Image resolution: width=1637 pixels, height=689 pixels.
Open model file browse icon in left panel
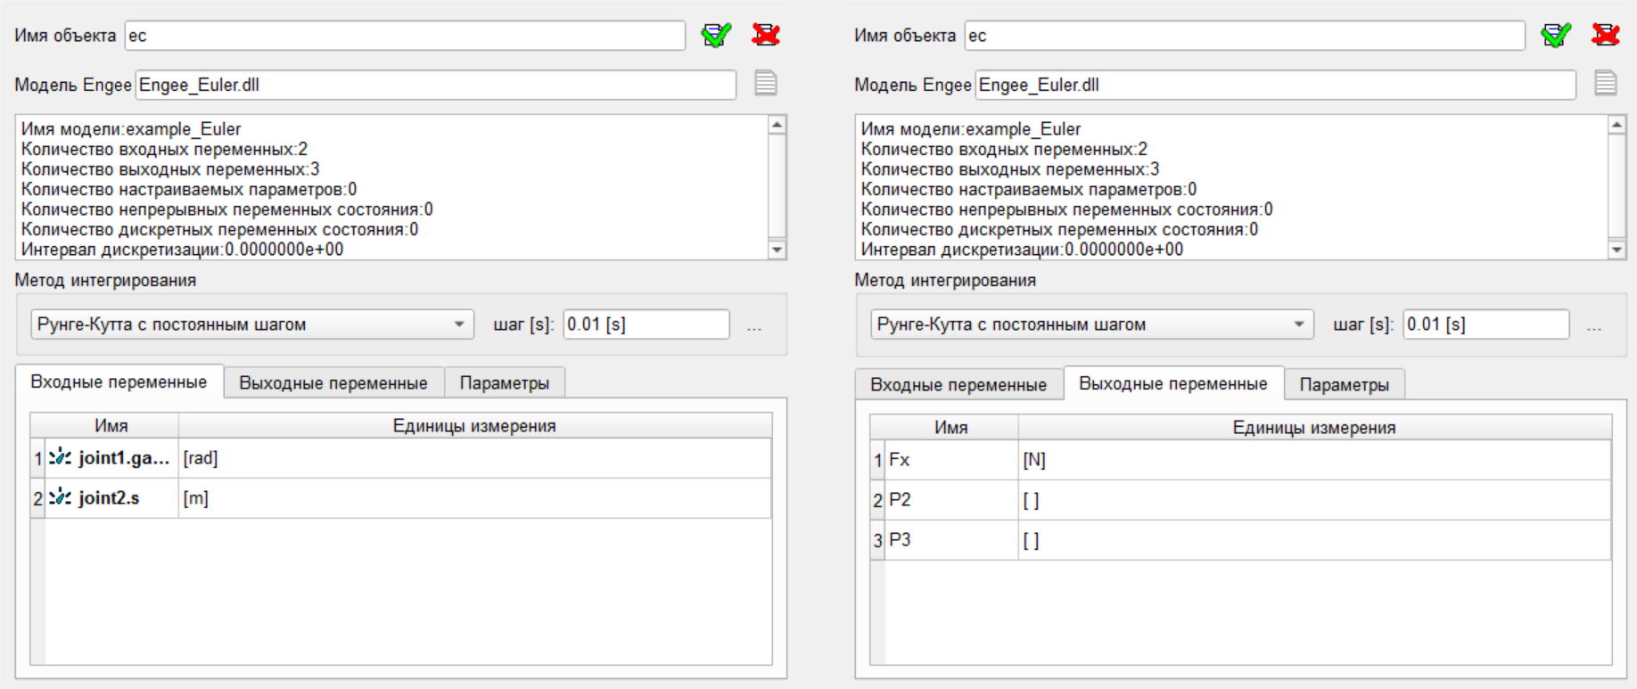[766, 84]
